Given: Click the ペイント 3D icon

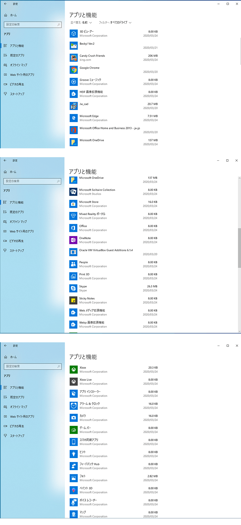Looking at the screenshot, I should click(x=74, y=490).
